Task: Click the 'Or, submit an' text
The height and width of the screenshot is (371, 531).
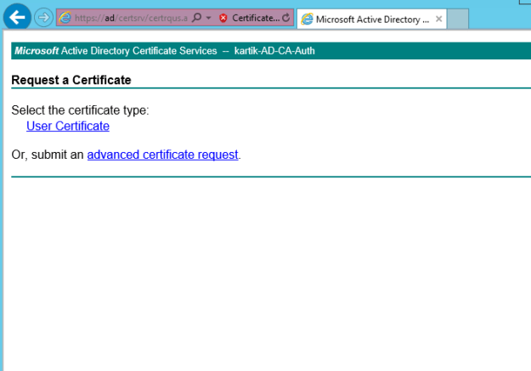Action: (x=48, y=155)
